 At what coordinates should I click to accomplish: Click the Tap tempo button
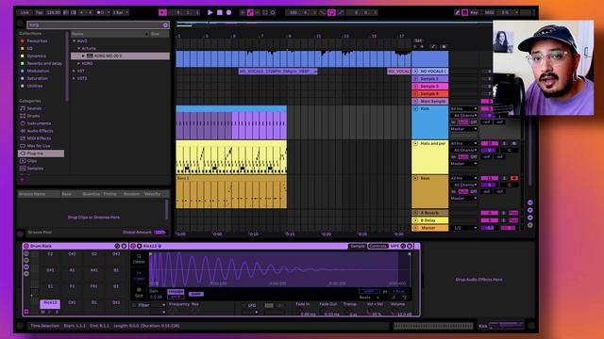point(39,12)
